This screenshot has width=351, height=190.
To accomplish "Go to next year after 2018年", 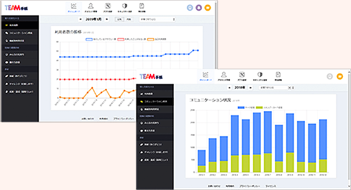I will click(x=250, y=88).
